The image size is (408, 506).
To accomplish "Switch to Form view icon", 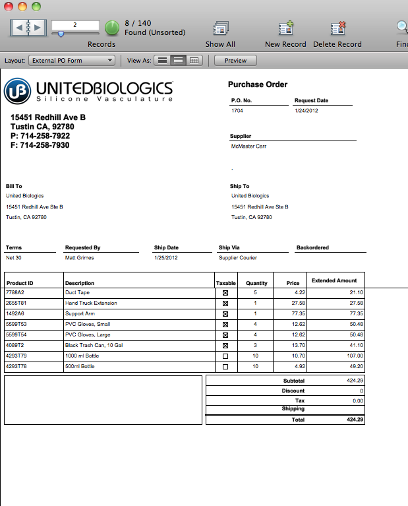I will coord(162,60).
